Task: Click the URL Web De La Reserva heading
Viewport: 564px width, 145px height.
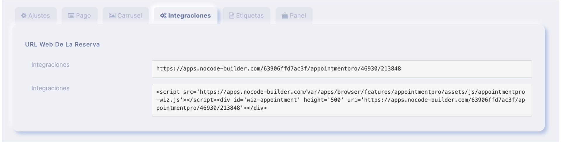Action: pyautogui.click(x=63, y=45)
